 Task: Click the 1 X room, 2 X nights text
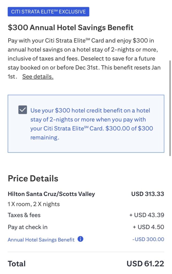tap(34, 204)
